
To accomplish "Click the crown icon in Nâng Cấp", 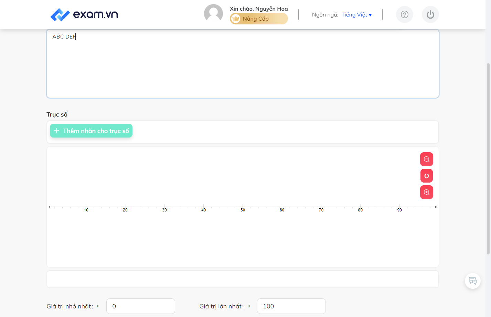I will (x=236, y=19).
